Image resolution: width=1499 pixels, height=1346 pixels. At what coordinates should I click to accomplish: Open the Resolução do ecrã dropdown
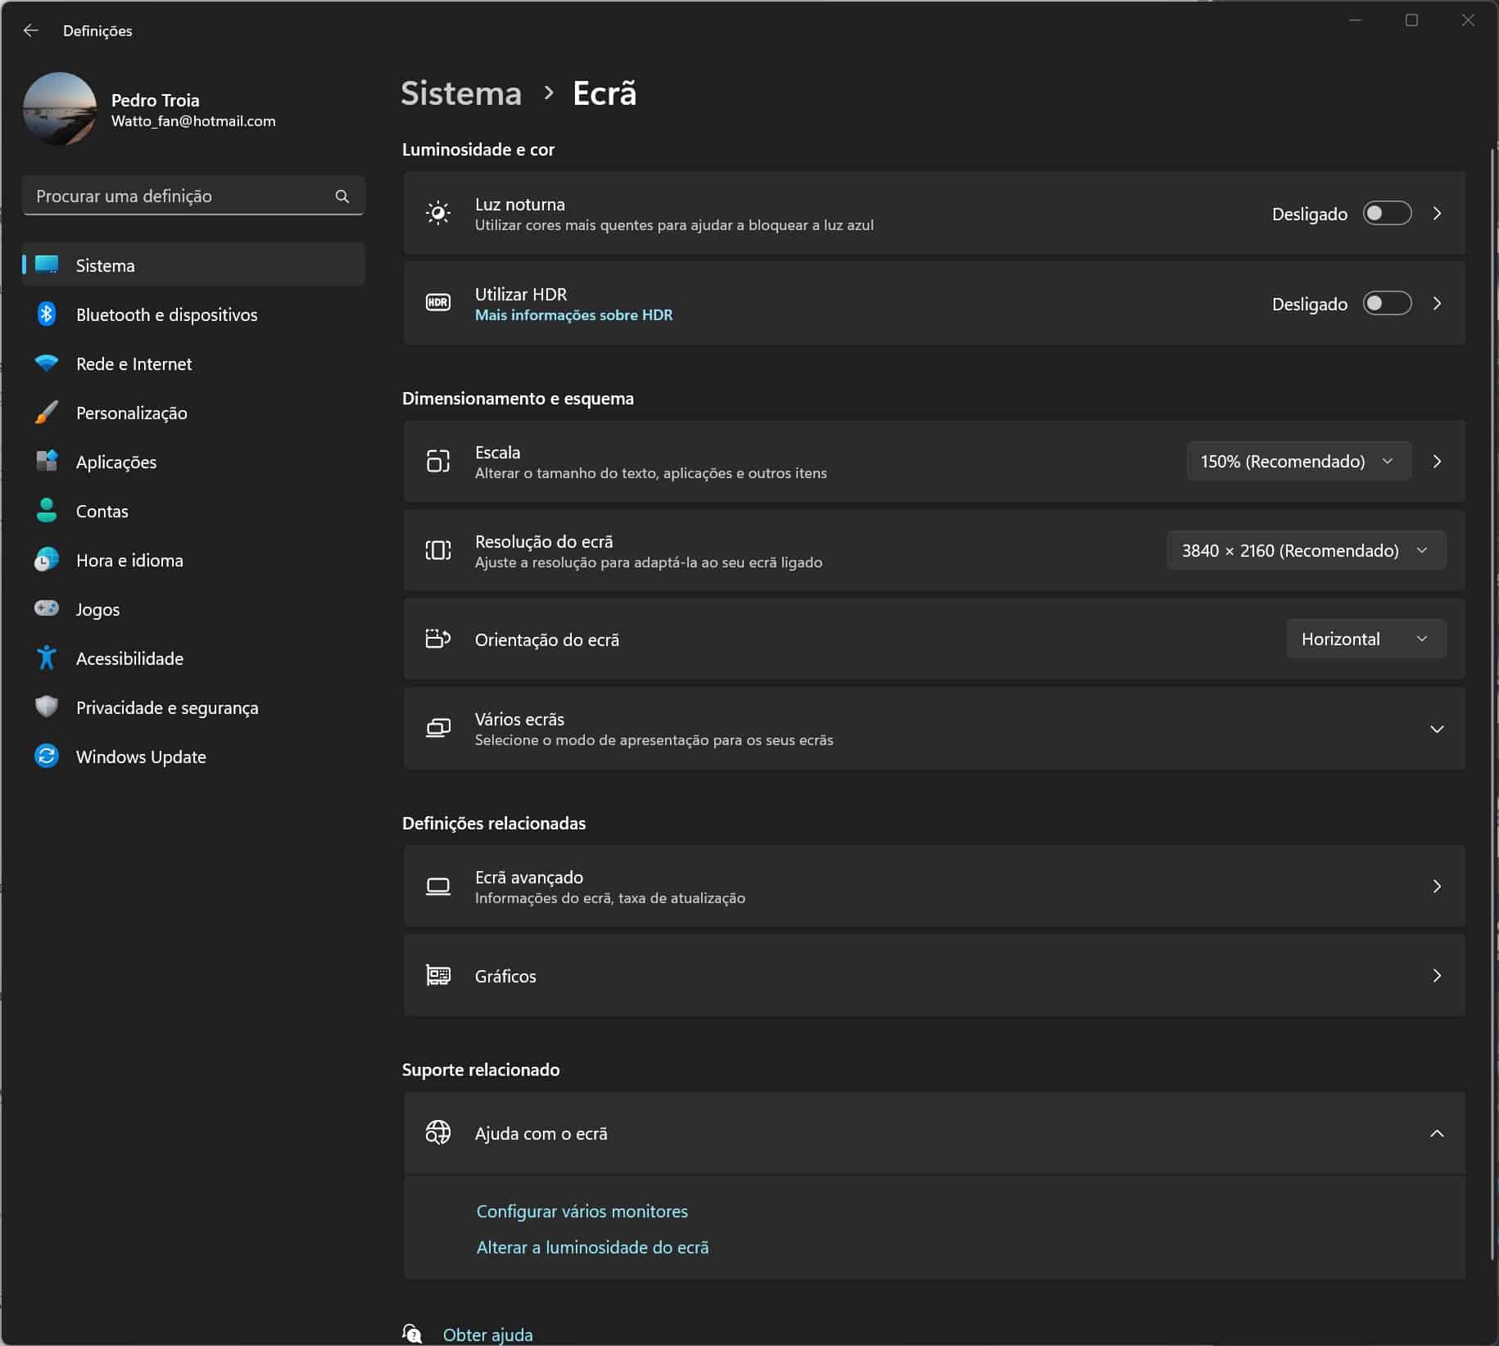[x=1305, y=550]
